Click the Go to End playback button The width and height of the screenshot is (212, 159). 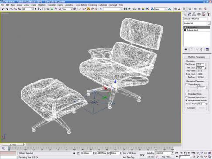[193, 153]
